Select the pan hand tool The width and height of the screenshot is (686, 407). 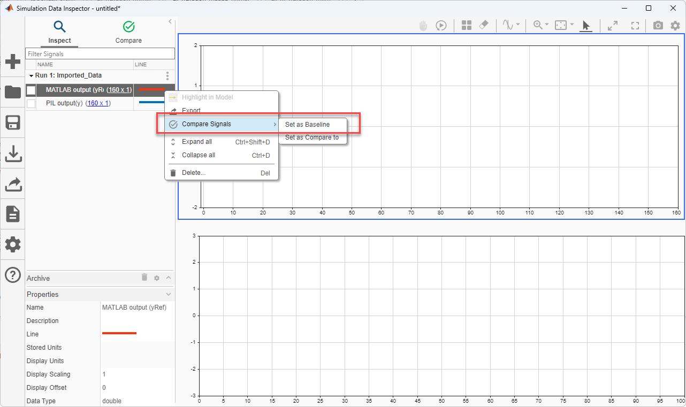tap(423, 26)
